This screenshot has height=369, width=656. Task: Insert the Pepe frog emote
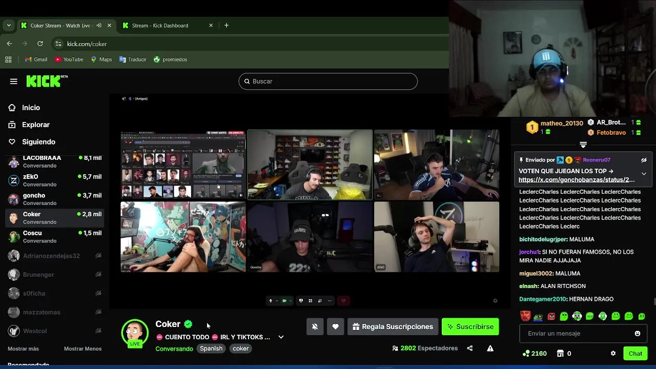(x=538, y=317)
